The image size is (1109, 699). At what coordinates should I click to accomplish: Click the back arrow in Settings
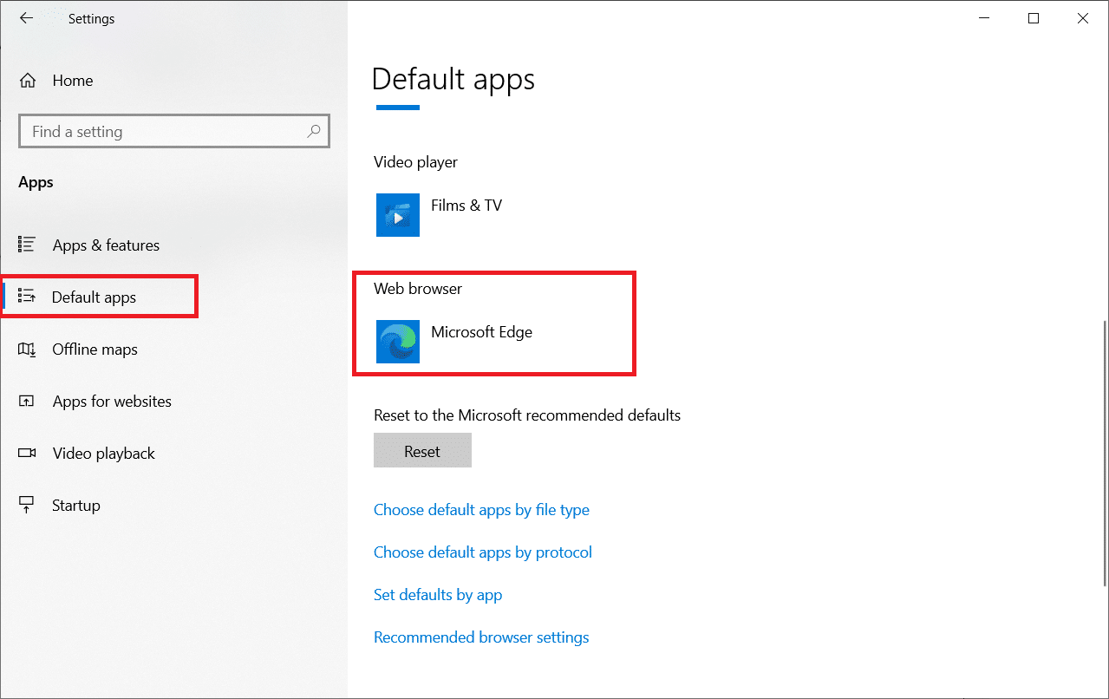click(x=26, y=18)
